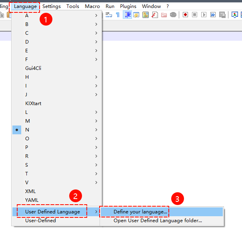Click the Folder as Workspace icon
This screenshot has height=239, width=242.
[164, 15]
